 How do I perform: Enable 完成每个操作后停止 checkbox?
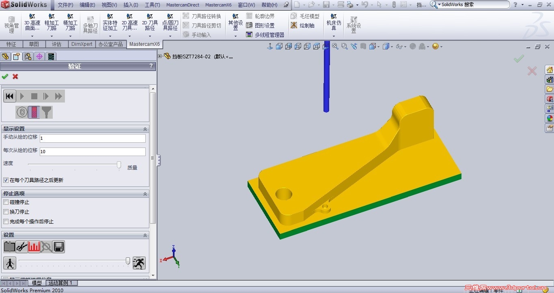6,221
